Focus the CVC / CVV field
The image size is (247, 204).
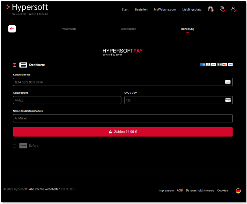pos(179,100)
